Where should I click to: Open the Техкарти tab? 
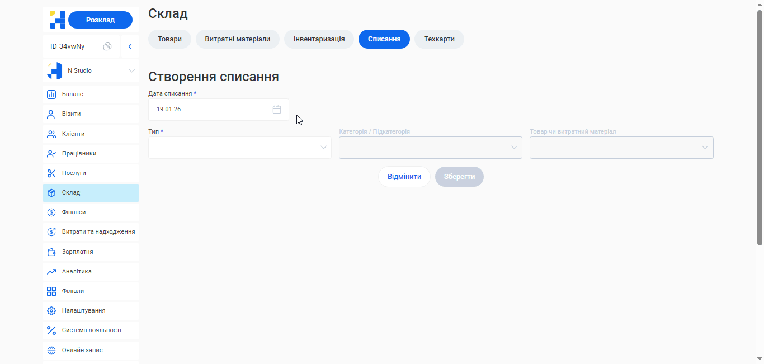439,39
